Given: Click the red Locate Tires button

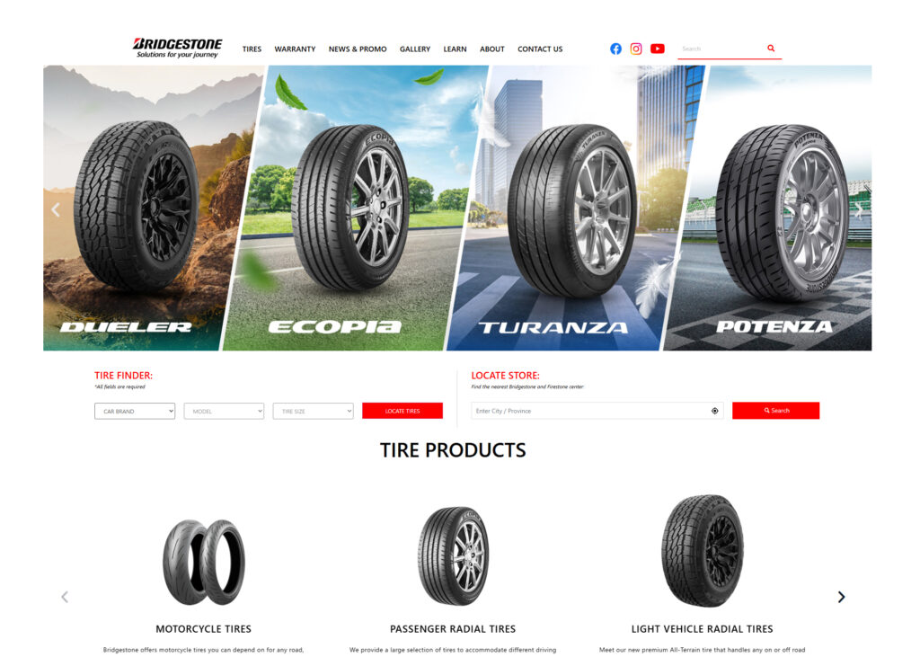Looking at the screenshot, I should point(402,411).
